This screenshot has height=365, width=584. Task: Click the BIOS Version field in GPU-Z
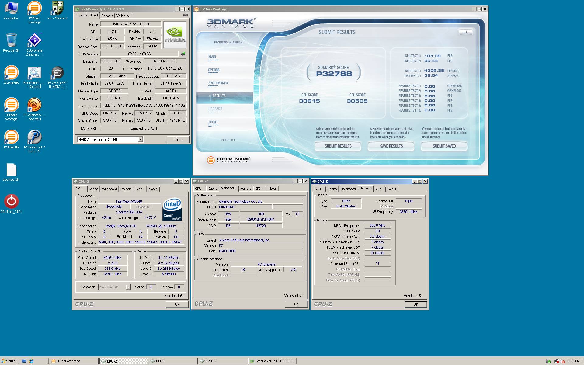pyautogui.click(x=140, y=54)
